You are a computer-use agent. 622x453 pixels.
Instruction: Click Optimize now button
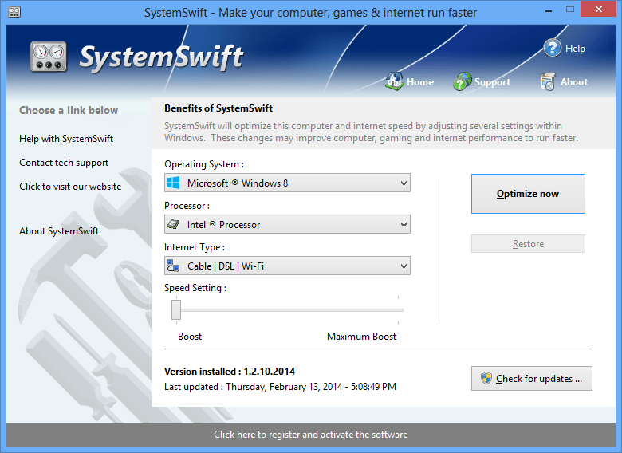tap(528, 194)
